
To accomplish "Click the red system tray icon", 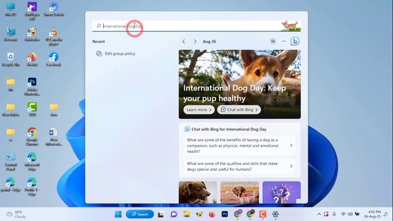I will pyautogui.click(x=326, y=214).
